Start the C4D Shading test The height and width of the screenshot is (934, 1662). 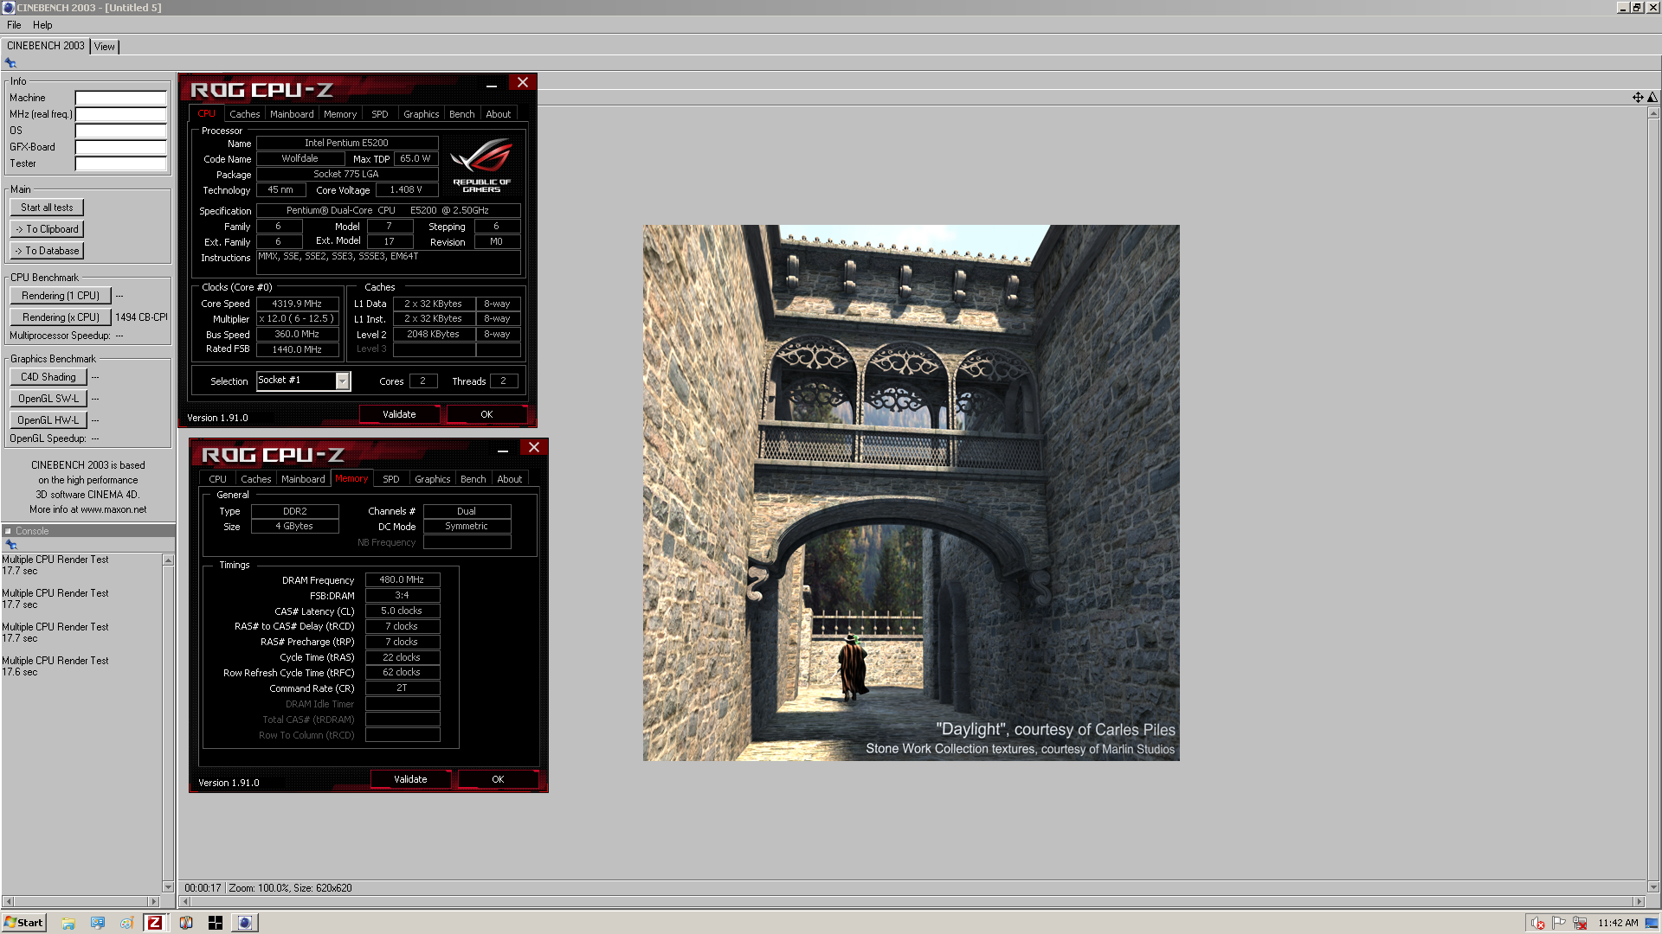point(48,377)
